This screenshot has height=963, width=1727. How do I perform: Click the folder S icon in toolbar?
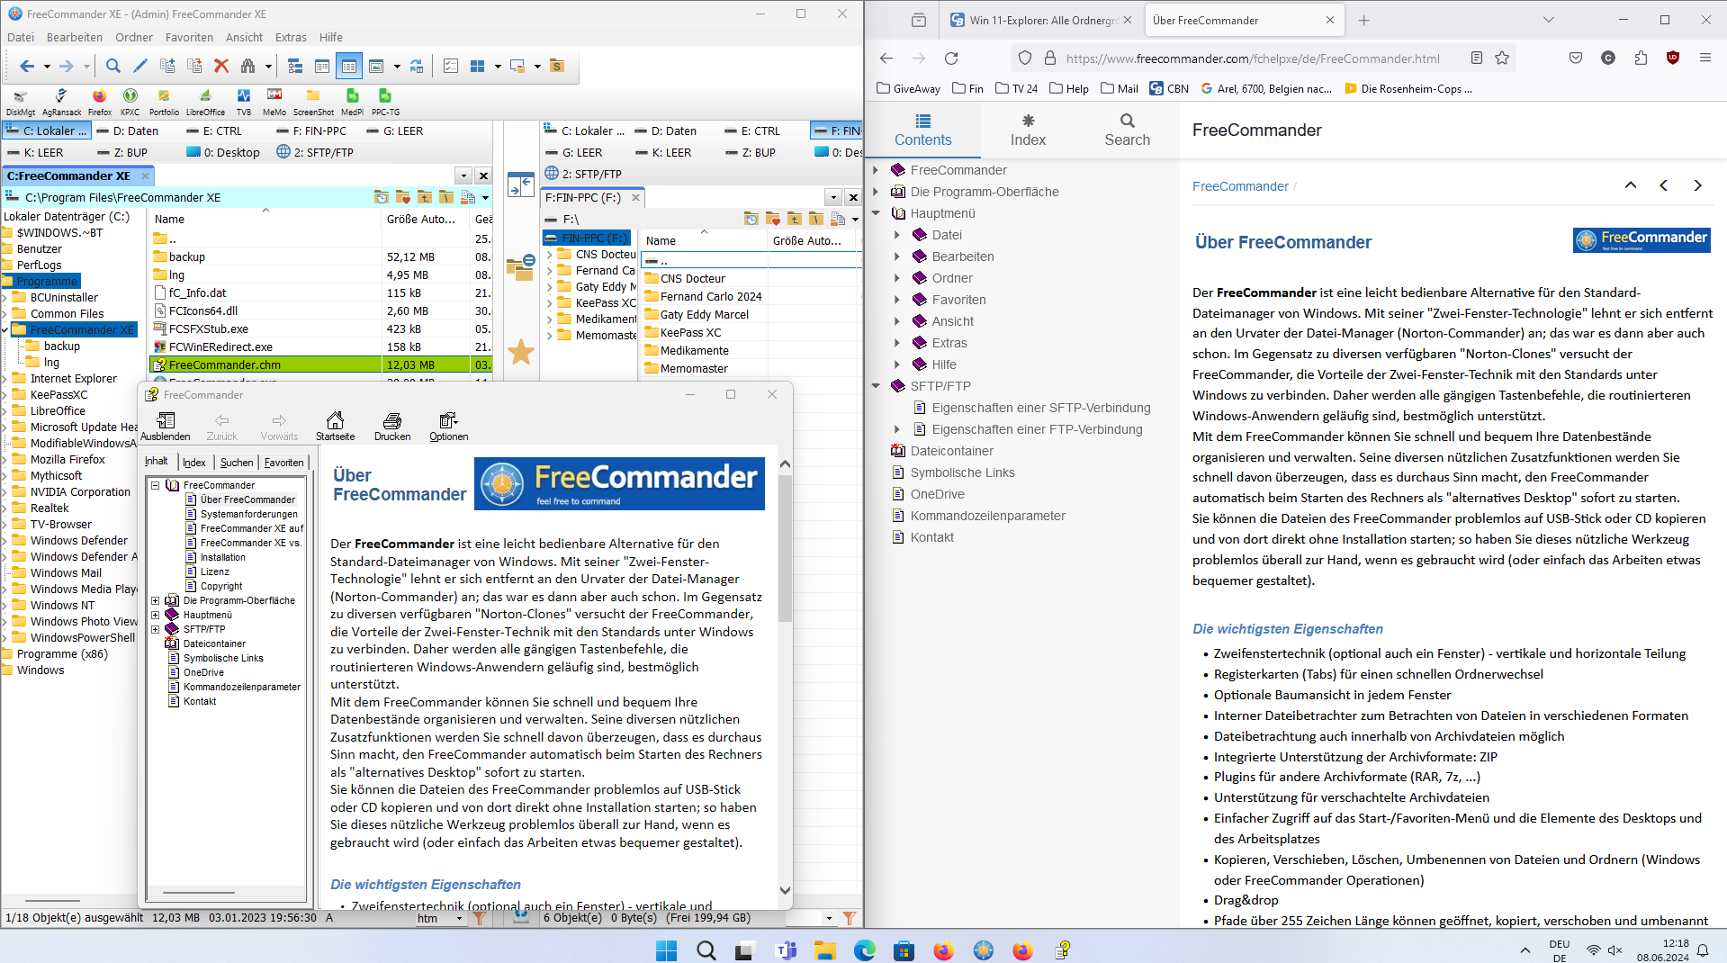coord(557,66)
